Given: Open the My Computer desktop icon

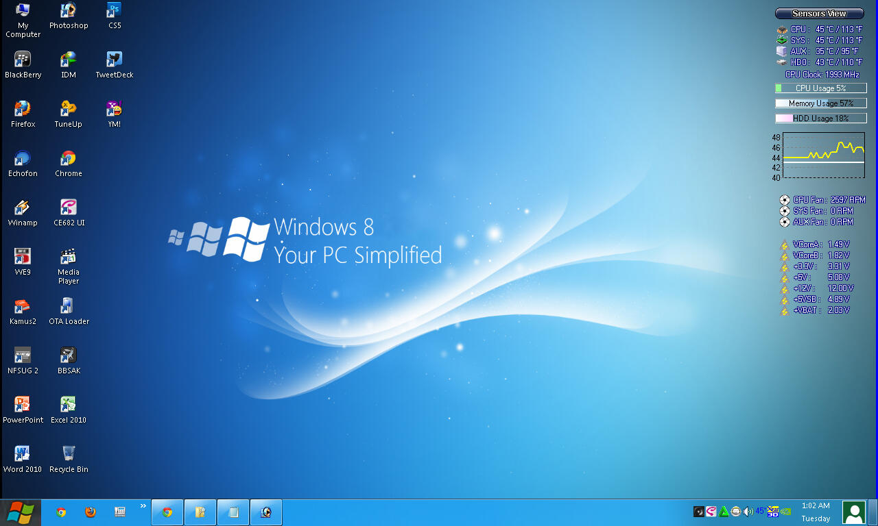Looking at the screenshot, I should coord(23,20).
